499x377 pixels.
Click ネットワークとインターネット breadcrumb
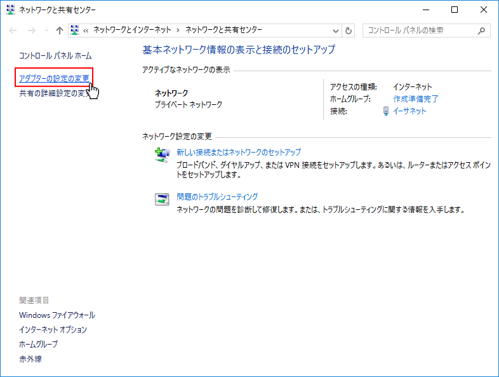point(132,30)
